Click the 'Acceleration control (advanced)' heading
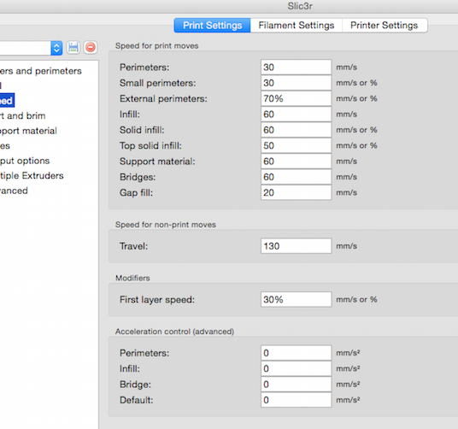458x429 pixels. [174, 332]
